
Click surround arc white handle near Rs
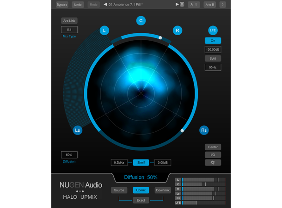click(x=182, y=131)
